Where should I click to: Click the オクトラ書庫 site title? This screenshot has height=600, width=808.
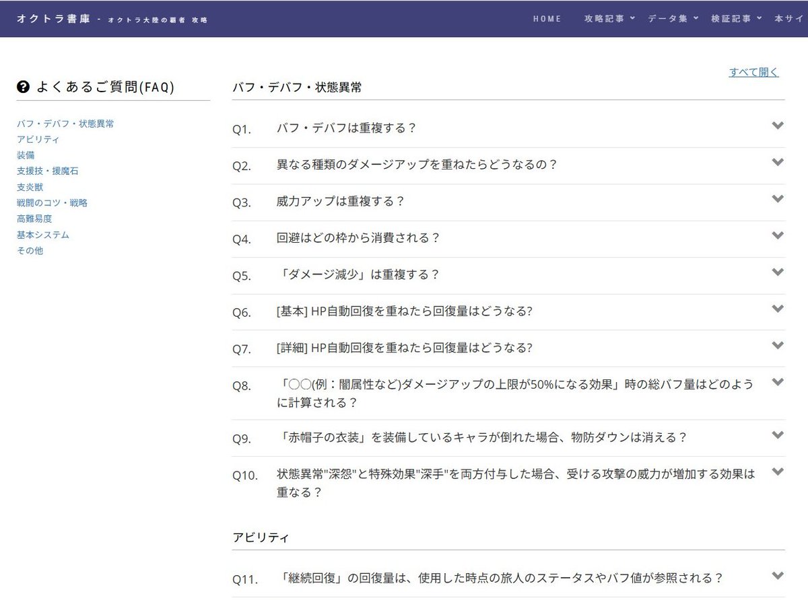55,19
